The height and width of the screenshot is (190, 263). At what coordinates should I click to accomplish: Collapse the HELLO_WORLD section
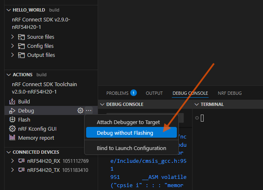pyautogui.click(x=9, y=10)
